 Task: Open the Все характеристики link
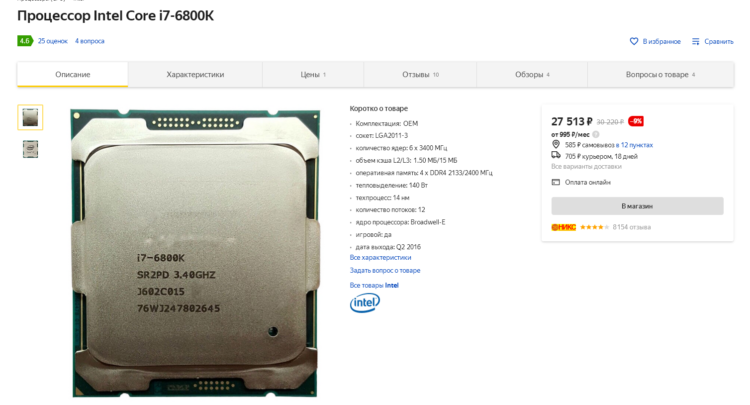[x=380, y=258]
